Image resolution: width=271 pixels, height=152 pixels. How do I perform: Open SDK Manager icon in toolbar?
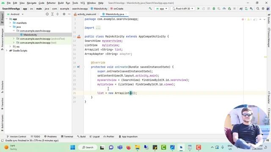(x=251, y=8)
